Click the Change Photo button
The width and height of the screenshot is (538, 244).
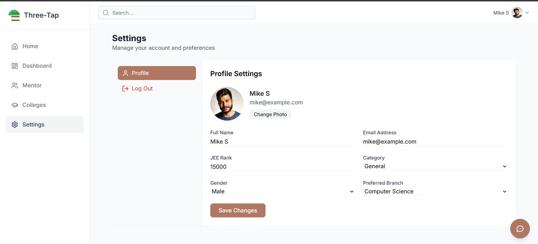click(x=270, y=114)
